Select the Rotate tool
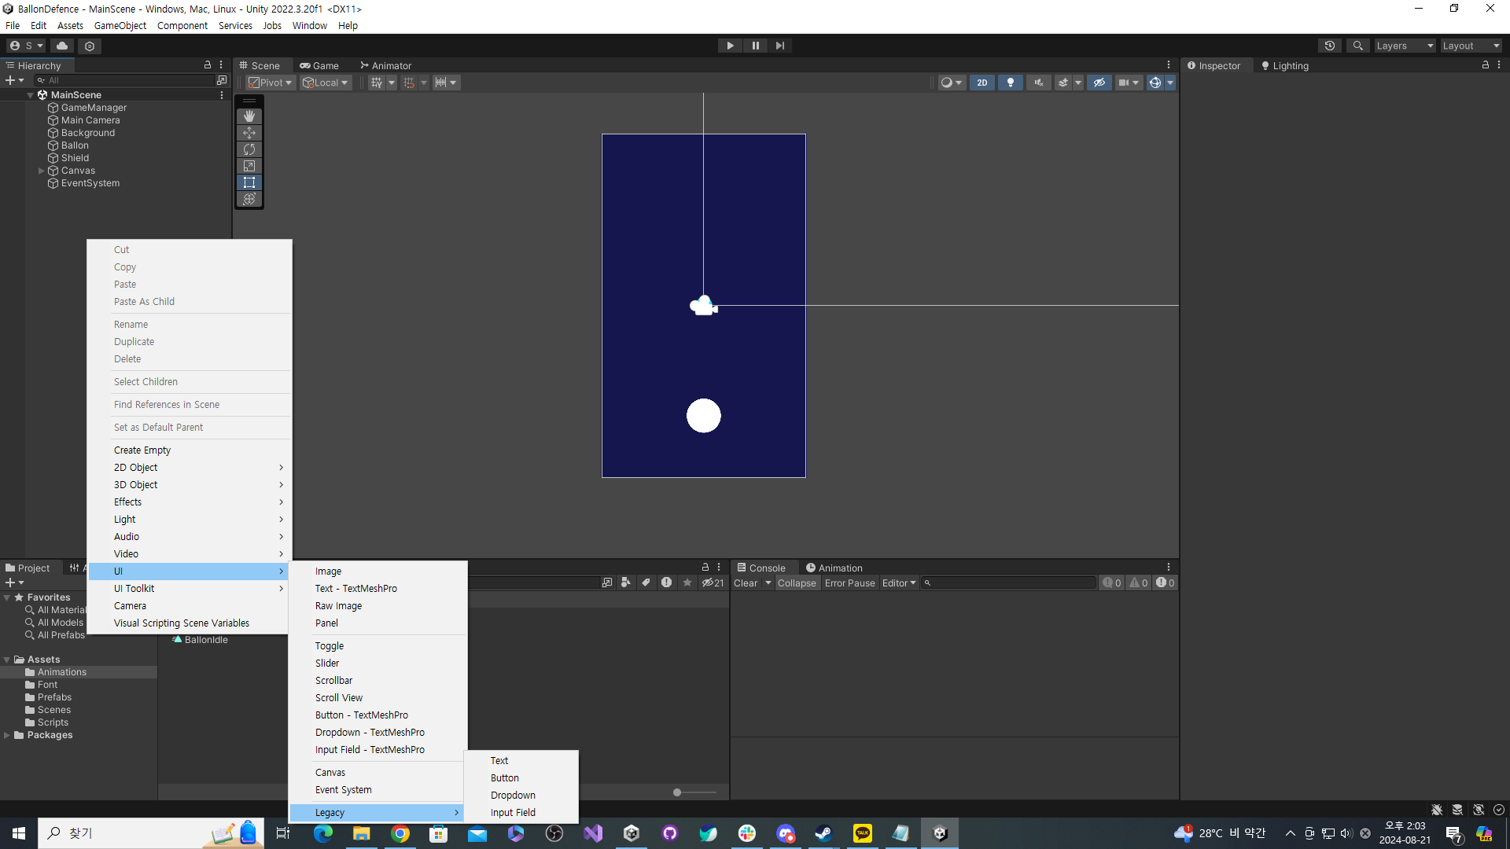 click(249, 149)
